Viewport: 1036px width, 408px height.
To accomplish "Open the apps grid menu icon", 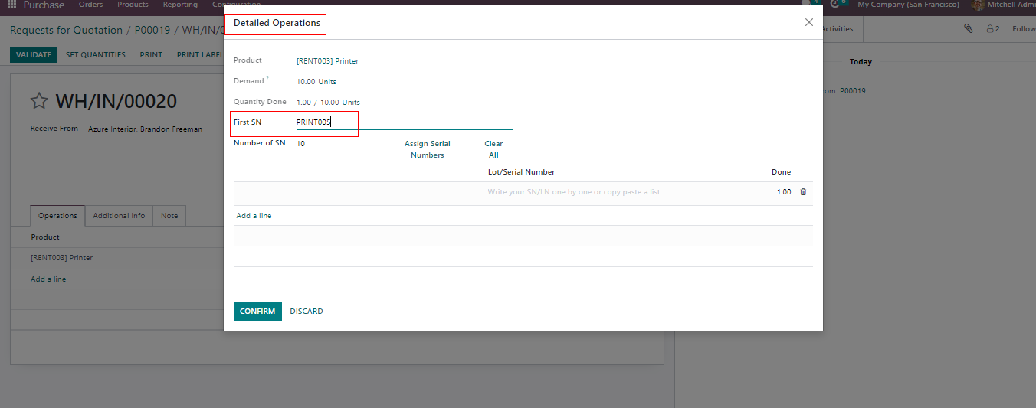I will point(11,5).
